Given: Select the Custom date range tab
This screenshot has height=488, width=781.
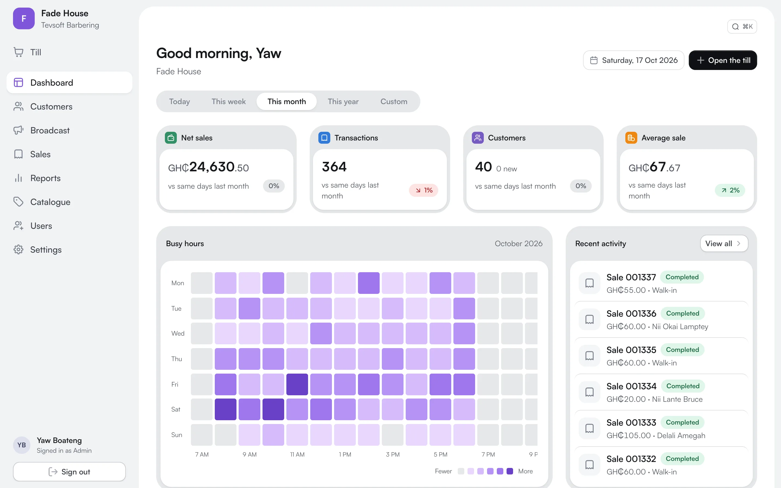Looking at the screenshot, I should [x=394, y=101].
